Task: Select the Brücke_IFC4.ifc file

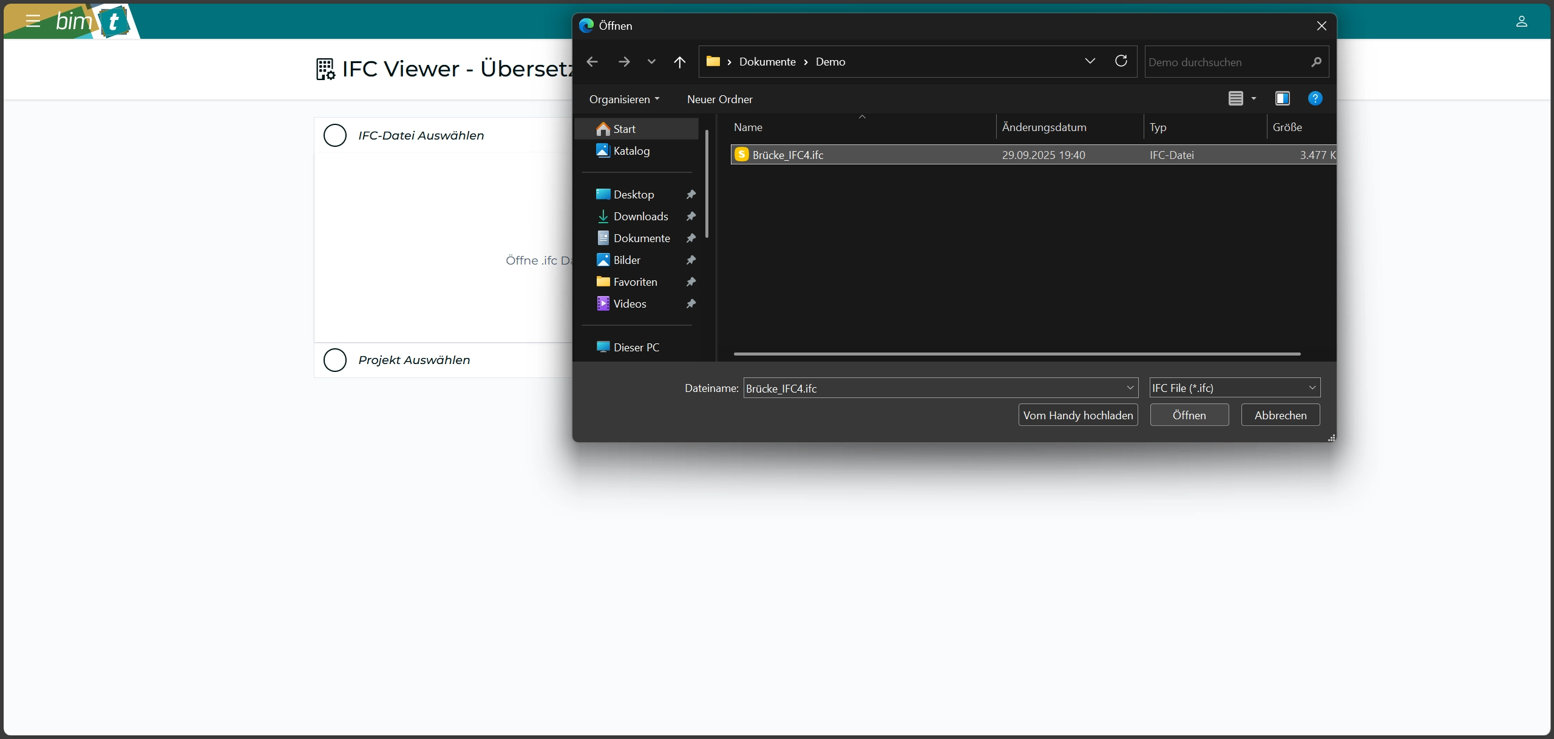Action: pyautogui.click(x=787, y=155)
